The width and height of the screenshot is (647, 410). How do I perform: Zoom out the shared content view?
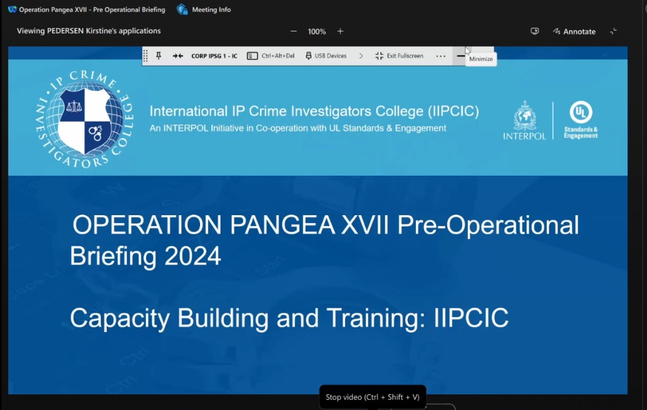pos(294,31)
